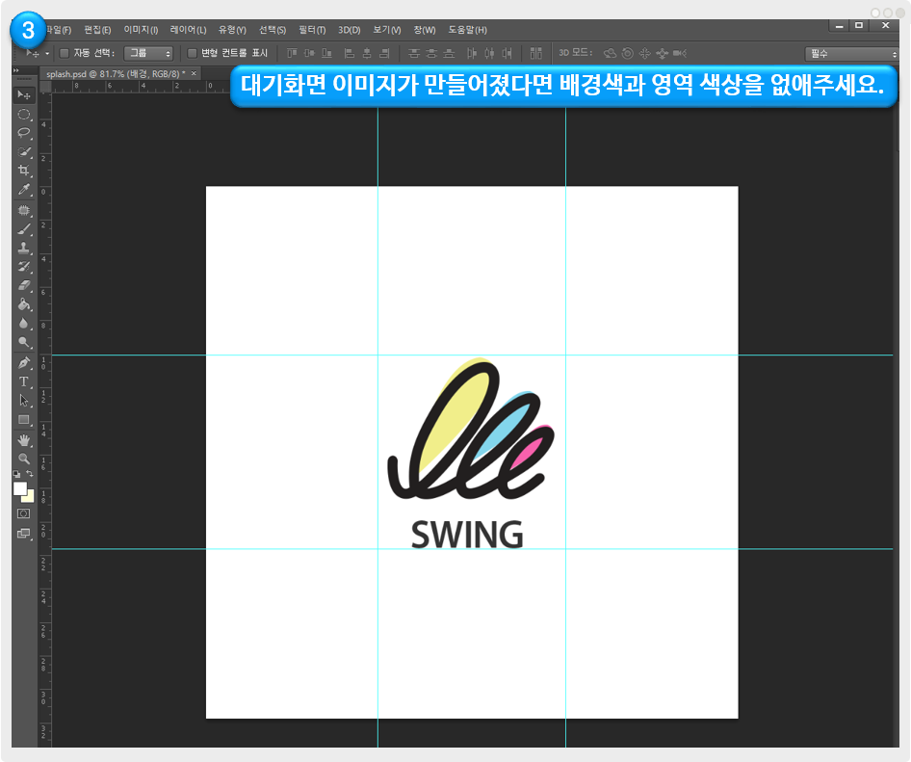Screen dimensions: 911x762
Task: Select the Brush tool
Action: pyautogui.click(x=24, y=228)
